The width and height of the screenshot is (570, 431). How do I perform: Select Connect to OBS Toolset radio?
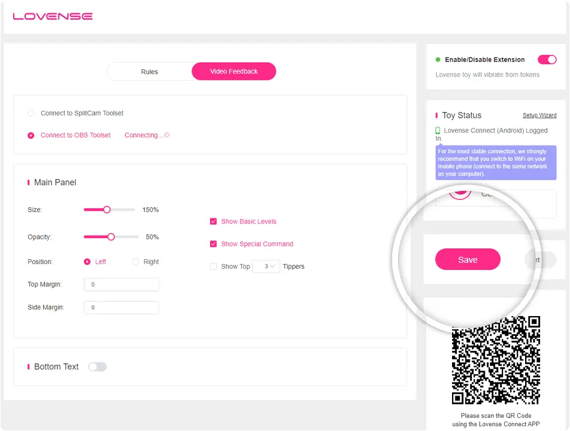tap(31, 135)
